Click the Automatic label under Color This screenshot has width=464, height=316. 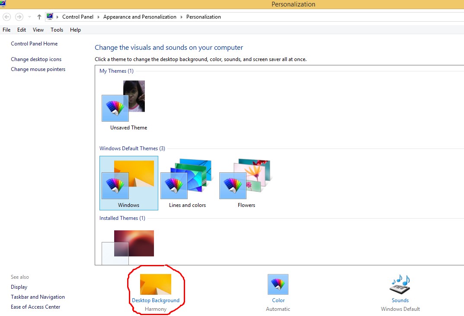(x=278, y=309)
